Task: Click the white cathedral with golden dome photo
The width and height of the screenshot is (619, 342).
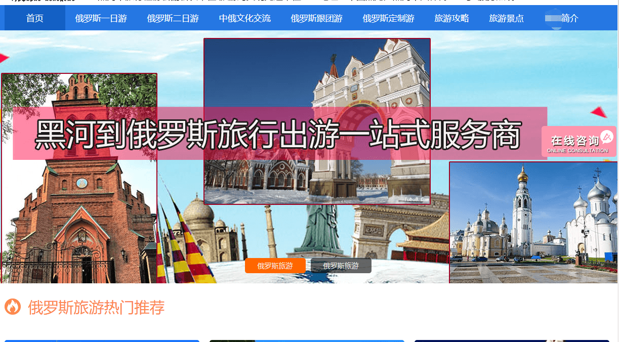Action: click(533, 223)
